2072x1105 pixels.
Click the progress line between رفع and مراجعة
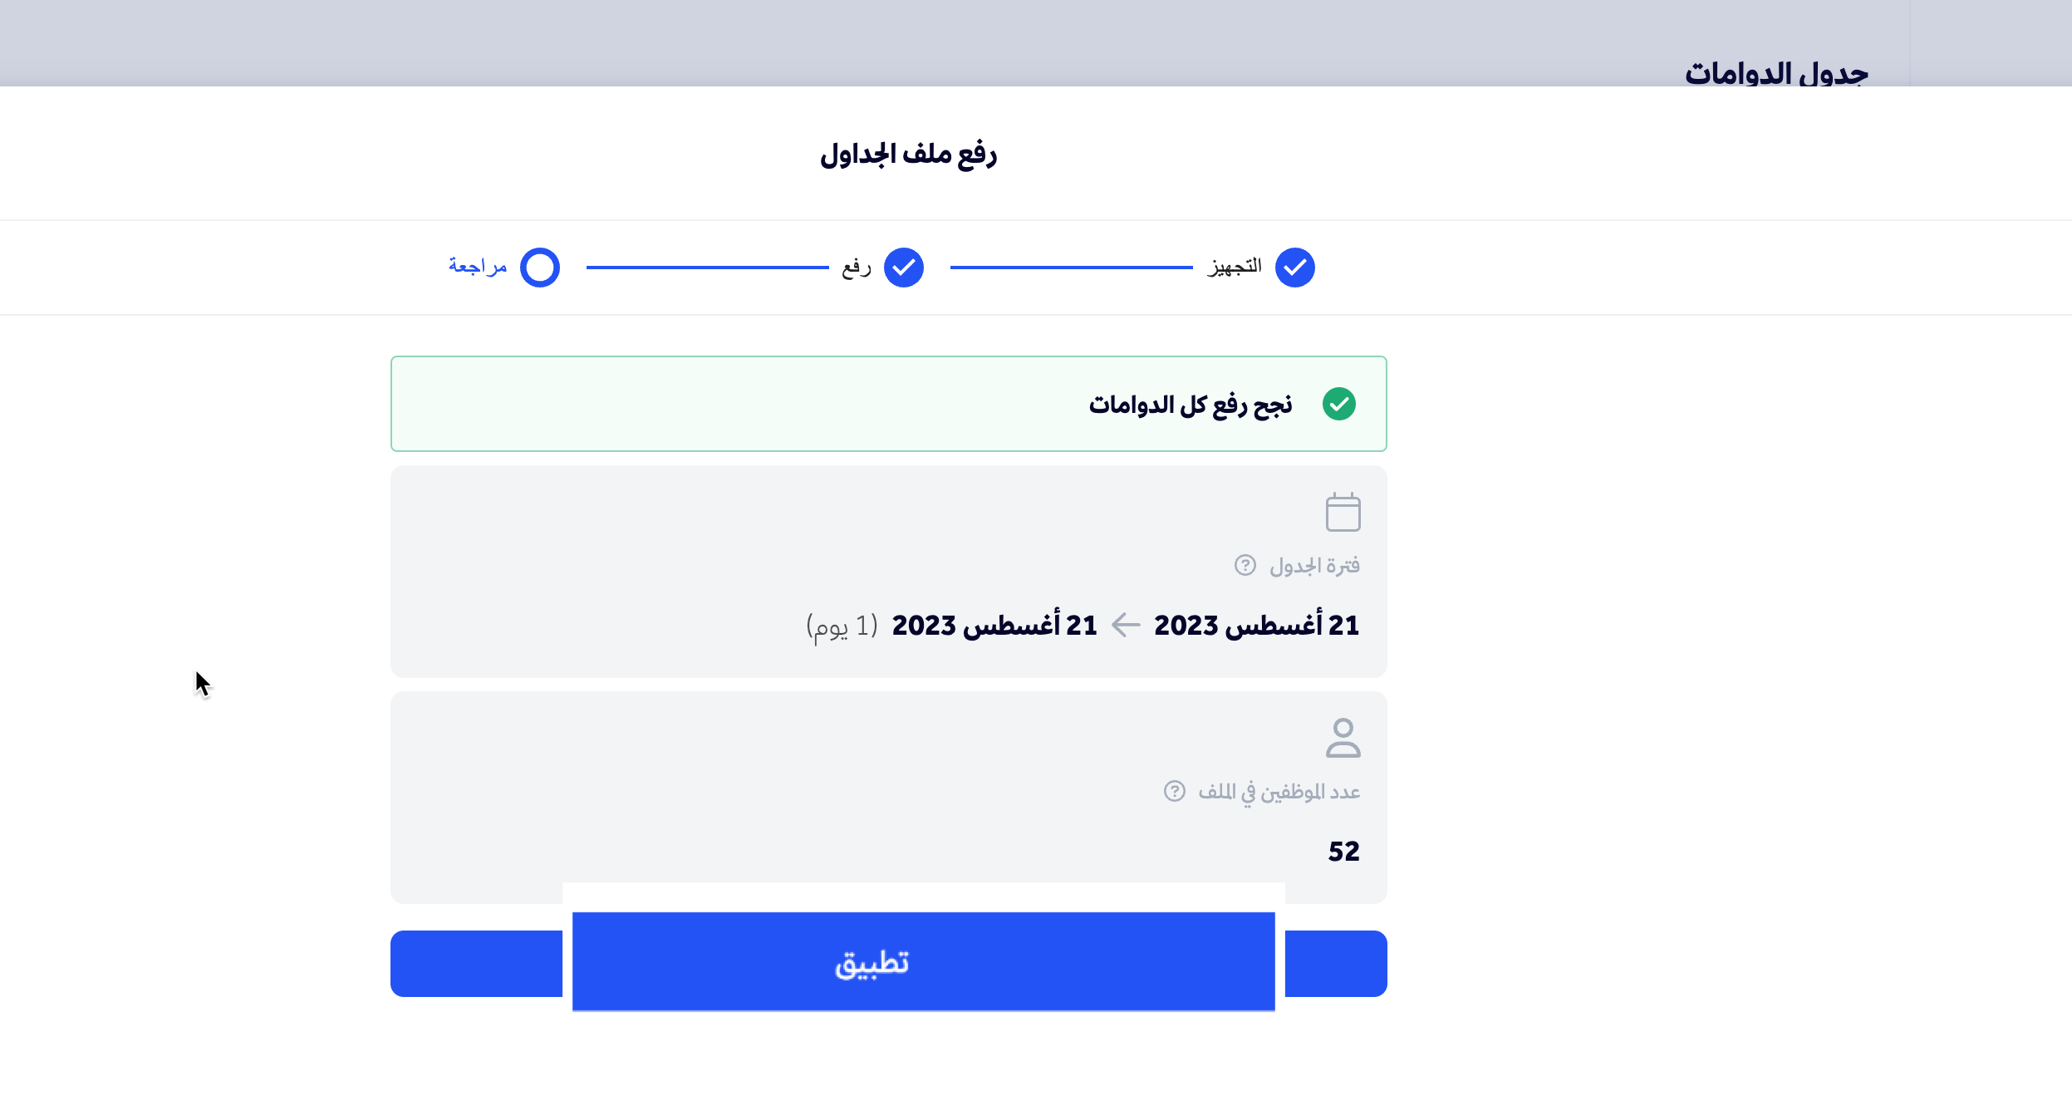point(707,268)
